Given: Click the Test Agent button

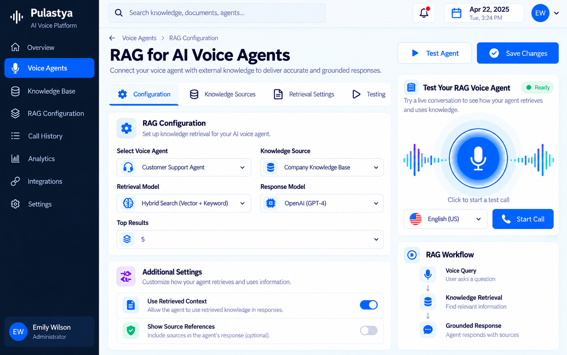Looking at the screenshot, I should click(x=435, y=53).
